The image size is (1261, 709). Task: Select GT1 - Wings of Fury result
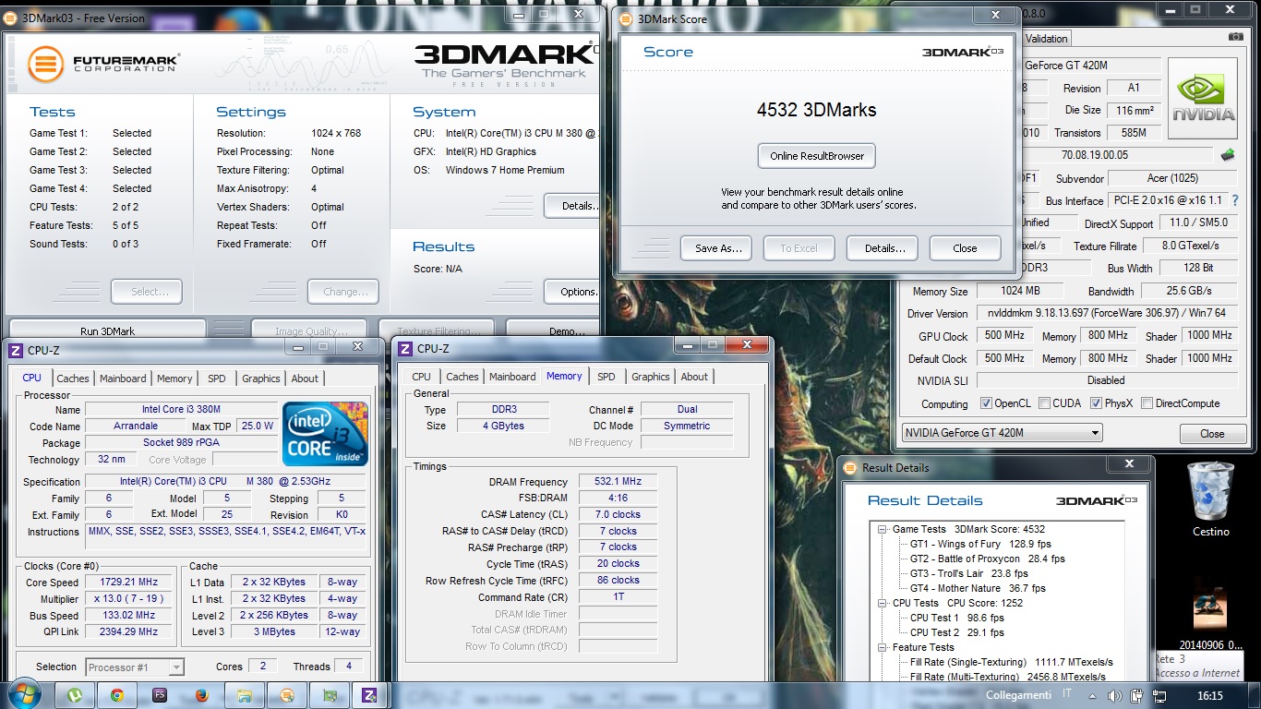point(980,544)
